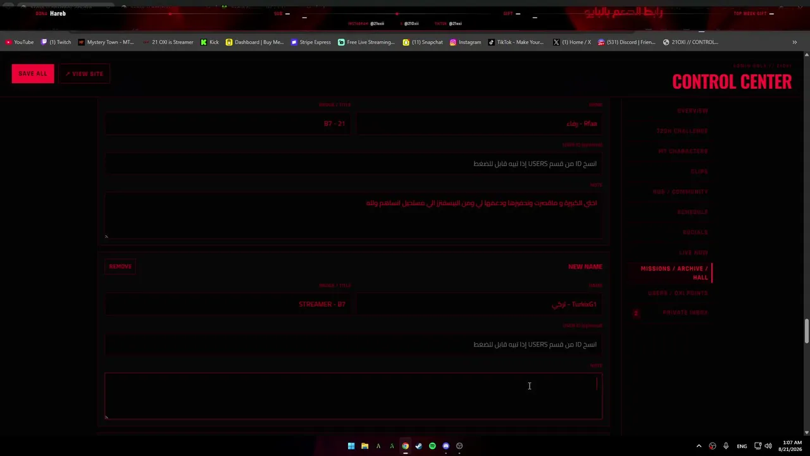Open the USERS / OXI POINTS section
Viewport: 810px width, 456px height.
678,293
